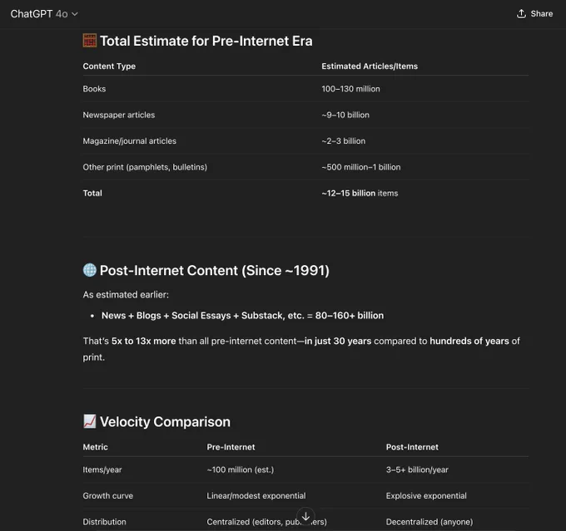The height and width of the screenshot is (531, 566).
Task: Click the Velocity Comparison heading
Action: (165, 421)
